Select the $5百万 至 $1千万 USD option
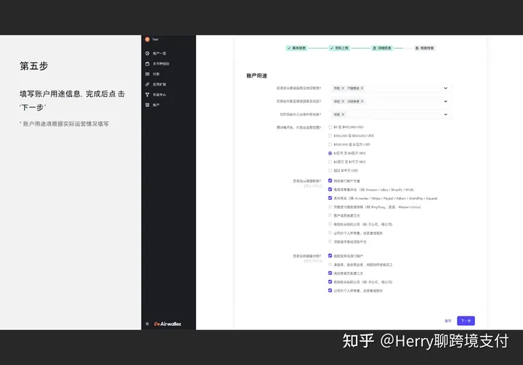 (330, 162)
